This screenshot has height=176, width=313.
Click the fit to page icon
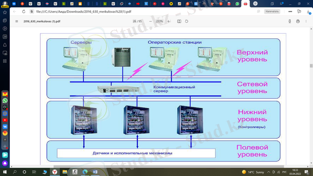tap(179, 22)
